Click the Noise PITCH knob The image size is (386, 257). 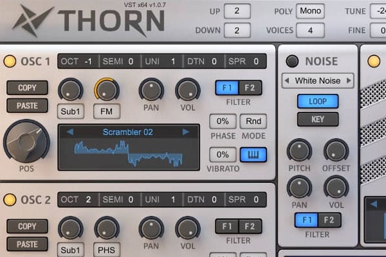[299, 150]
